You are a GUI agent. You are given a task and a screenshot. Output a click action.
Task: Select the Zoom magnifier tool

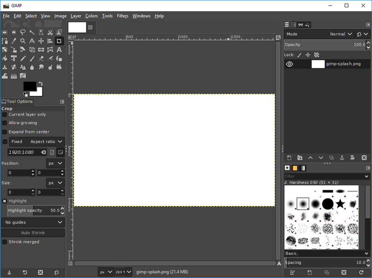[x=23, y=41]
